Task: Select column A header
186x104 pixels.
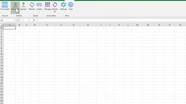Action: (10, 25)
